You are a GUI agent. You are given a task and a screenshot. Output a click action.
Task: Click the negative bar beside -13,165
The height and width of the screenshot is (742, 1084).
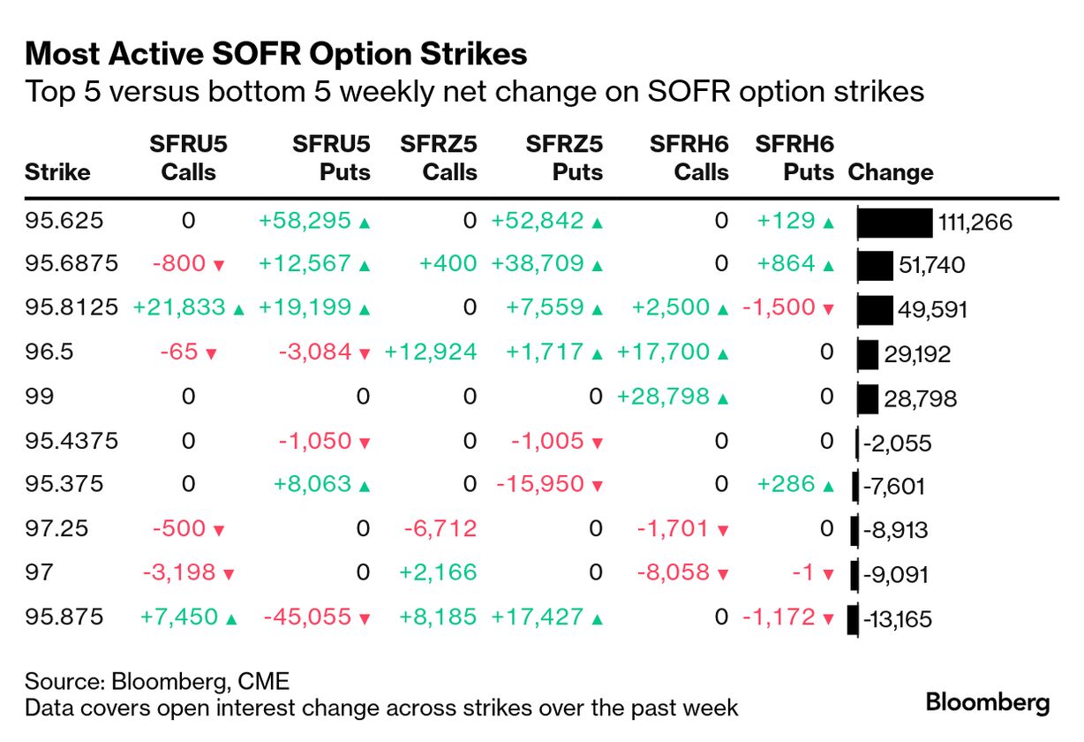tap(853, 618)
